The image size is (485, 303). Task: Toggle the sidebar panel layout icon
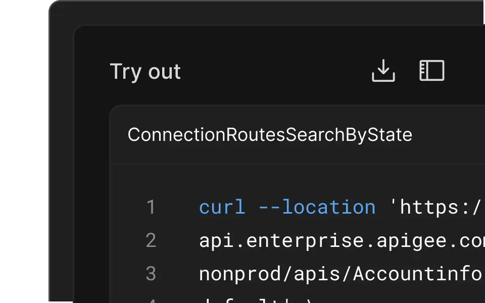click(432, 71)
